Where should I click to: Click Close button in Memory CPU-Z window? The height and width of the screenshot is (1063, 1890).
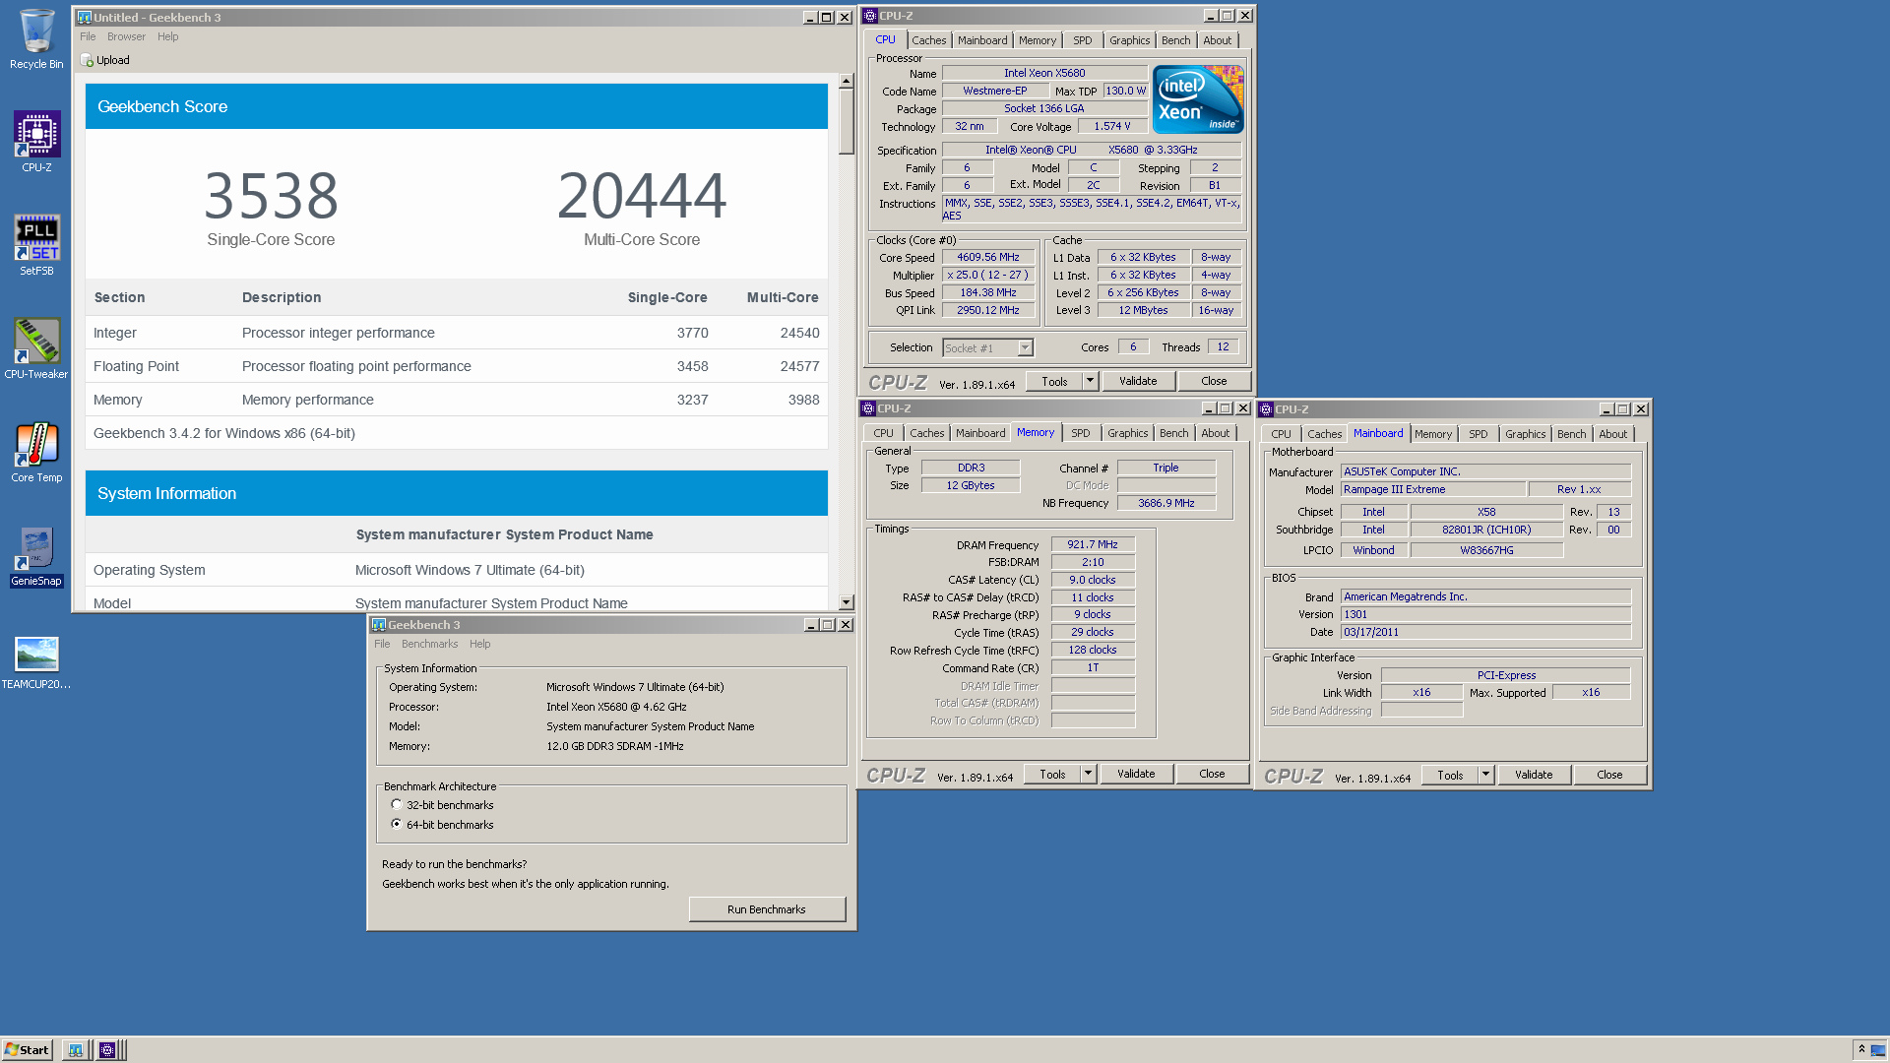[1212, 774]
